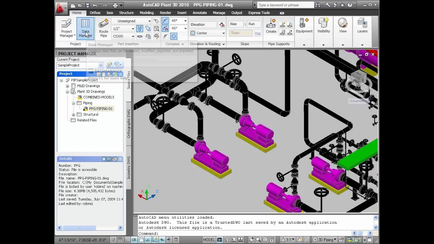Click the Undo arrow icon

[95, 5]
